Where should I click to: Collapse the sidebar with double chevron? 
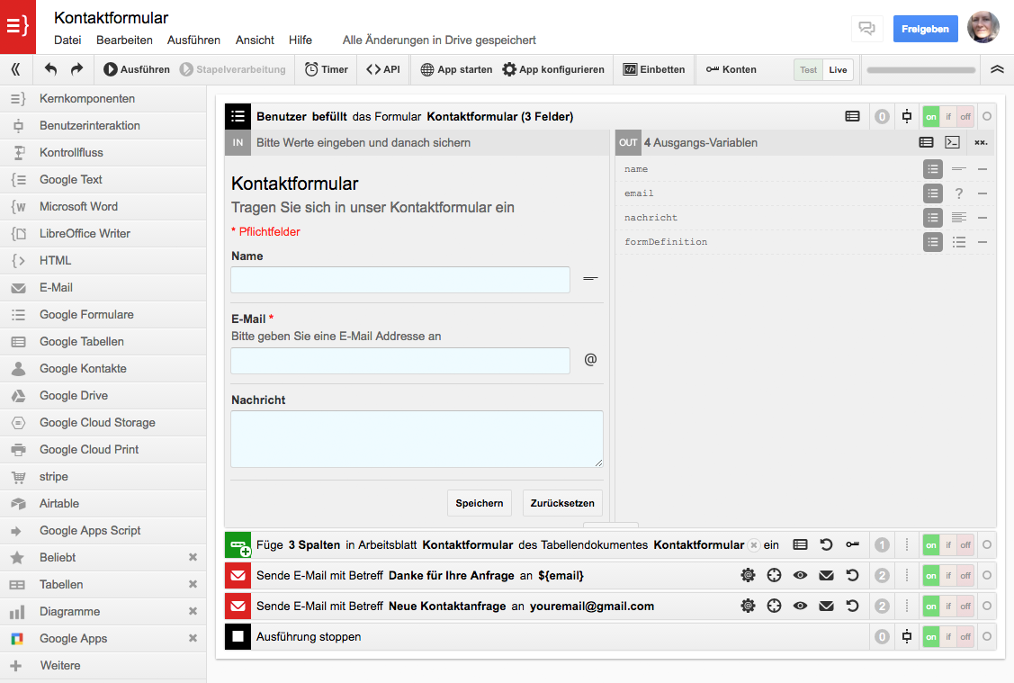[x=15, y=69]
